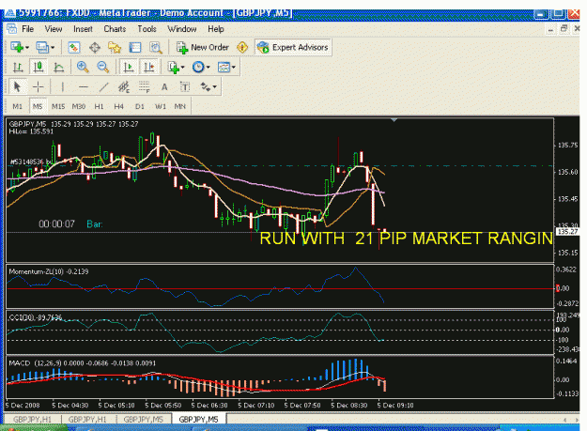
Task: Switch to Line Chart display
Action: coord(58,68)
